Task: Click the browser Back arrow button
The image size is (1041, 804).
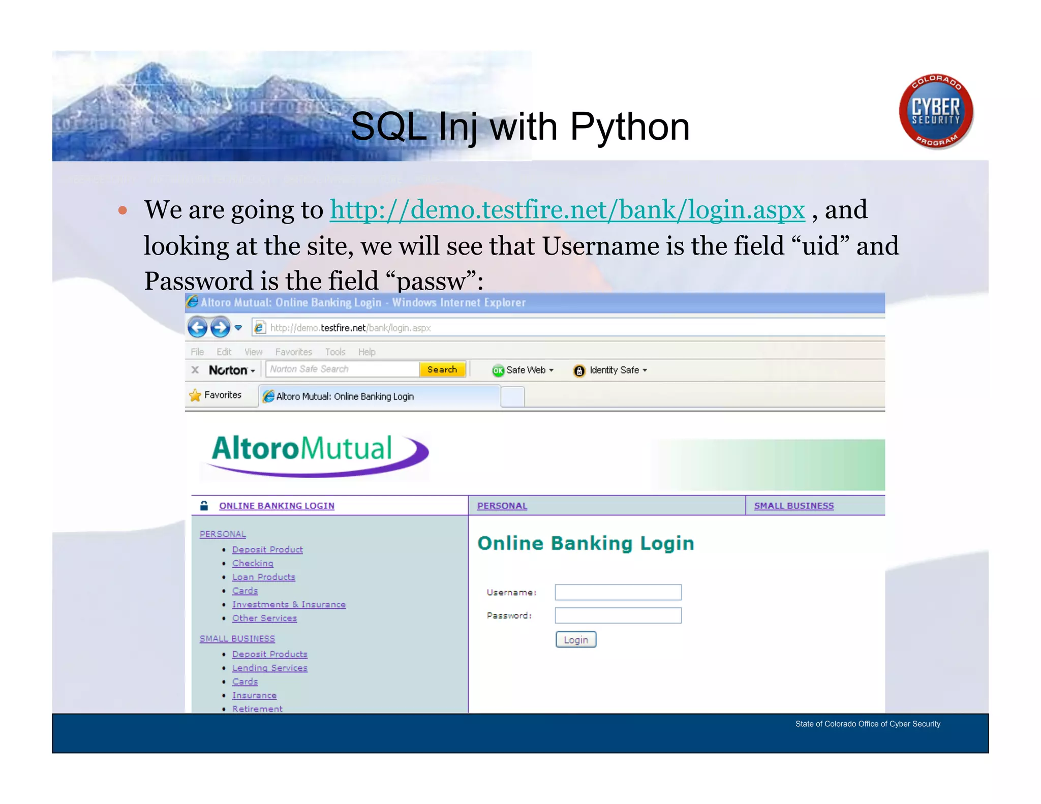Action: [198, 327]
